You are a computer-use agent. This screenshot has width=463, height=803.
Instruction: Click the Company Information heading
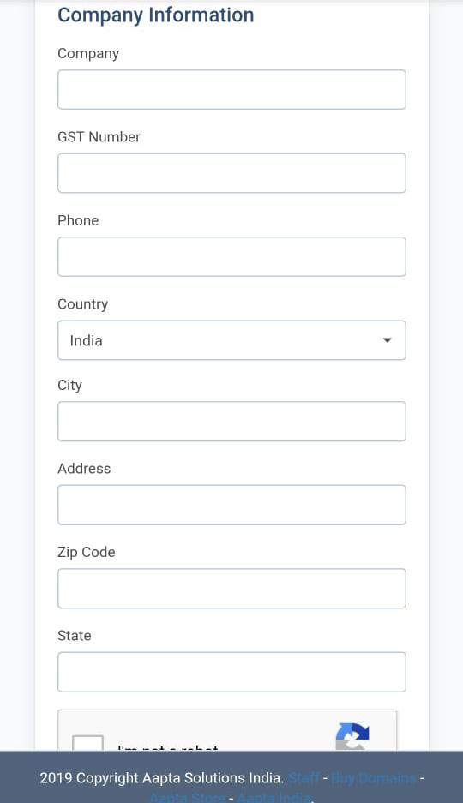point(156,15)
